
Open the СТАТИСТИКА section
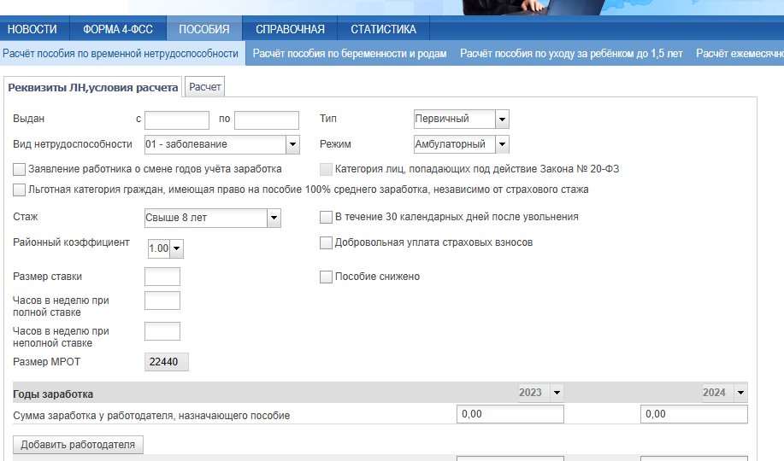(384, 29)
